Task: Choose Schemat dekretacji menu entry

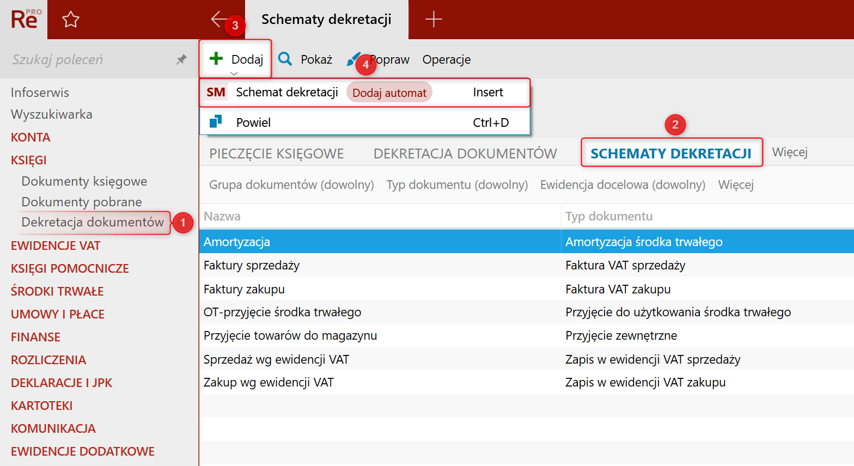Action: (286, 93)
